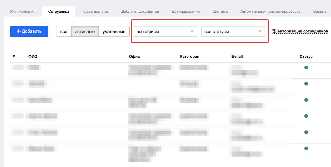
Task: Open the Авторизации сотрудников link
Action: pyautogui.click(x=300, y=31)
